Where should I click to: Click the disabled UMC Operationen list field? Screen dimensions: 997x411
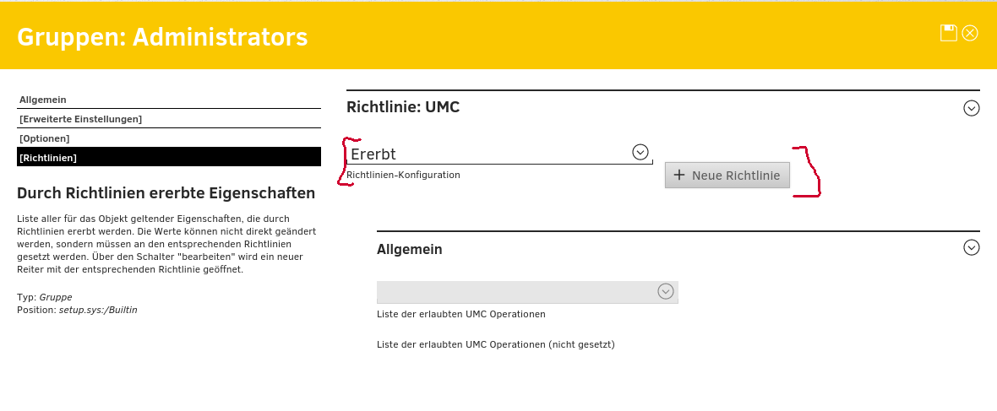point(515,292)
